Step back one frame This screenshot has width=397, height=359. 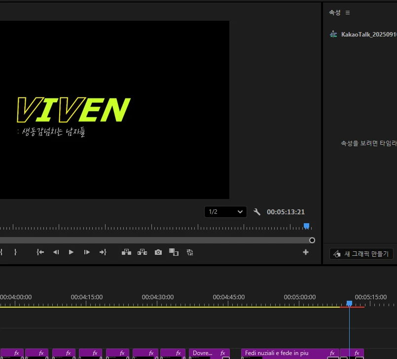click(x=56, y=252)
